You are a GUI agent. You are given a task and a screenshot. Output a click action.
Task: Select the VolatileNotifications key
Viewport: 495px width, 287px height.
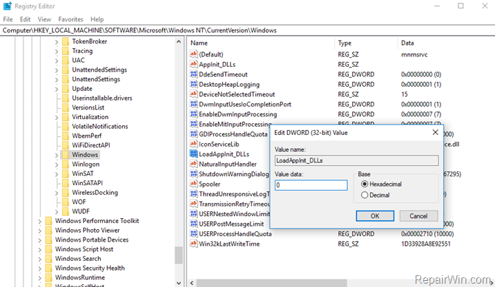pos(99,126)
